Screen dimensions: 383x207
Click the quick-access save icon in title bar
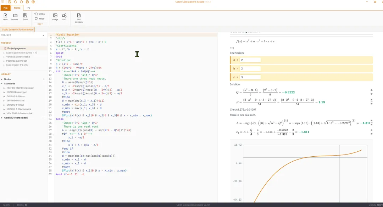pyautogui.click(x=10, y=2)
